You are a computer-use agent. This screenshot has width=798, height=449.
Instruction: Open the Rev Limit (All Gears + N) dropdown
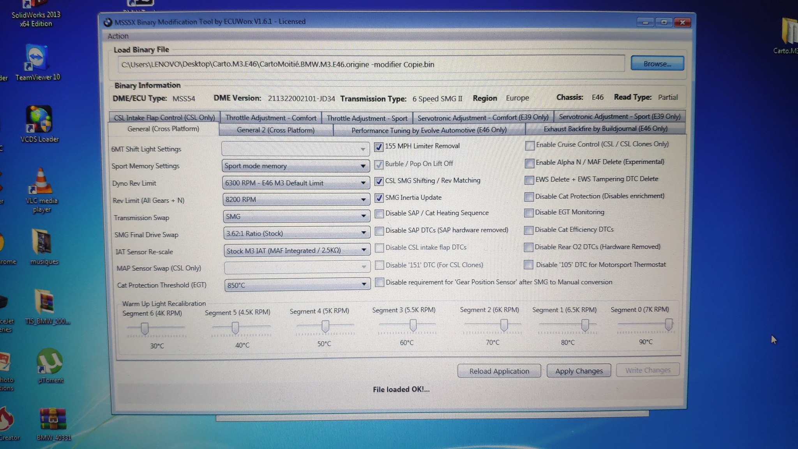coord(296,200)
